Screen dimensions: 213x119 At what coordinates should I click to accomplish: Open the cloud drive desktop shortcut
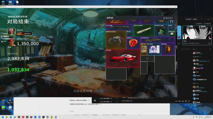pyautogui.click(x=10, y=108)
